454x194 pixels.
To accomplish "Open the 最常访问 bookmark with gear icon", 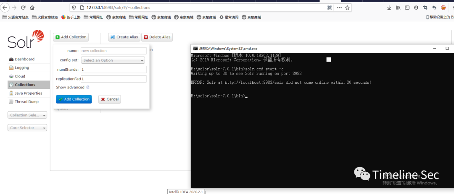I will point(229,17).
